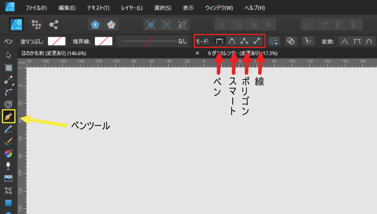Select the ペン (Pen) mode icon

pyautogui.click(x=219, y=41)
